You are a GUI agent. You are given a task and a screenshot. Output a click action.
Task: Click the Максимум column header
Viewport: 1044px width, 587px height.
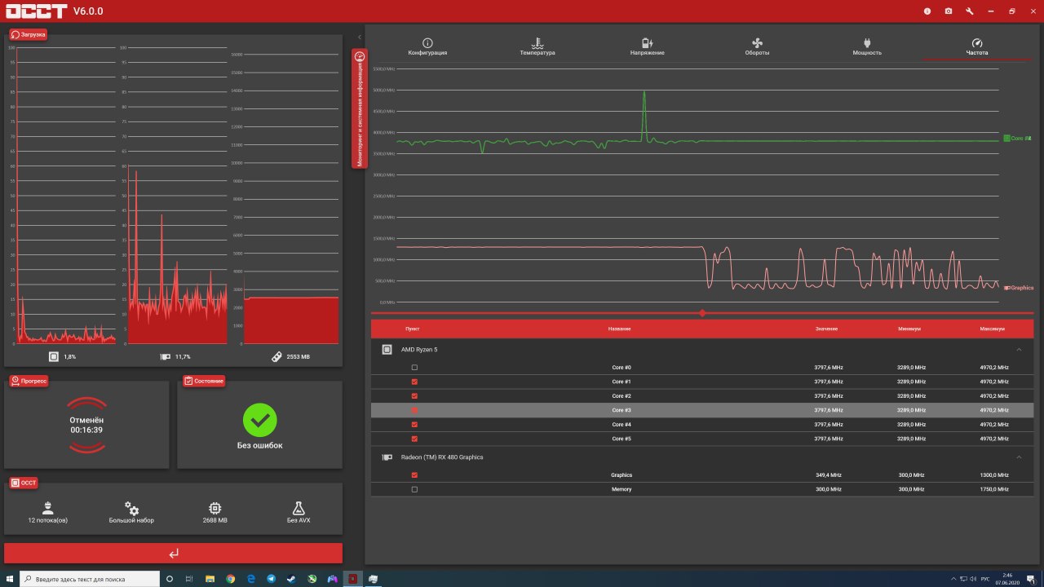[x=993, y=329]
